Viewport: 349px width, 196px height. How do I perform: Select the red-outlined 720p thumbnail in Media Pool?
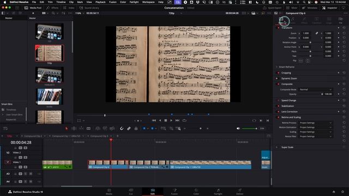click(x=50, y=53)
